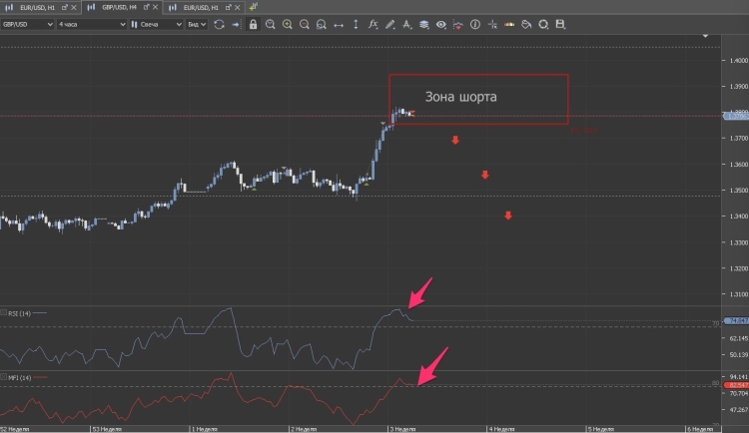Screen dimensions: 749x433
Task: Click the refresh chart arrows icon
Action: [220, 24]
